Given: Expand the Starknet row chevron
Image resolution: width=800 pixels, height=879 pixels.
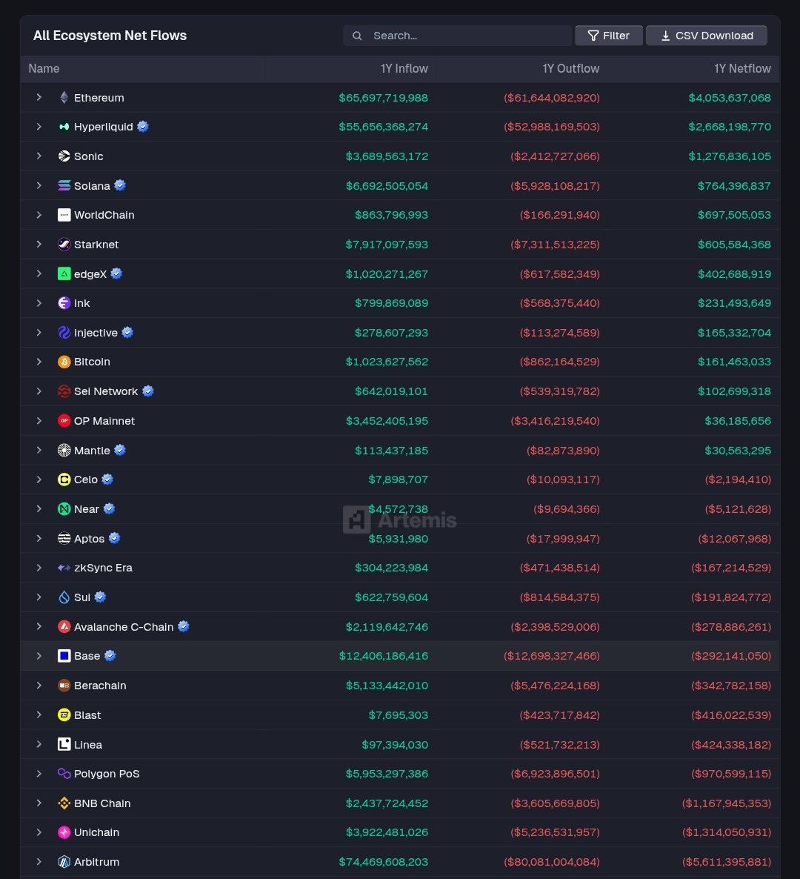Looking at the screenshot, I should tap(39, 245).
